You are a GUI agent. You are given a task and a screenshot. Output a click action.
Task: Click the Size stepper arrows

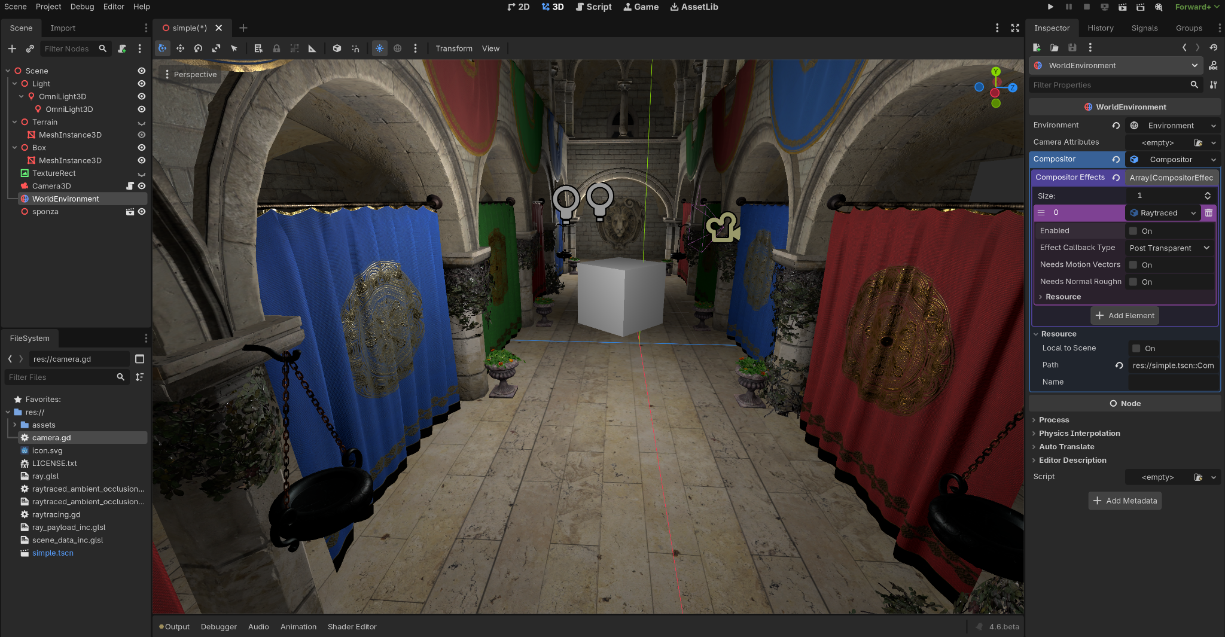1208,196
